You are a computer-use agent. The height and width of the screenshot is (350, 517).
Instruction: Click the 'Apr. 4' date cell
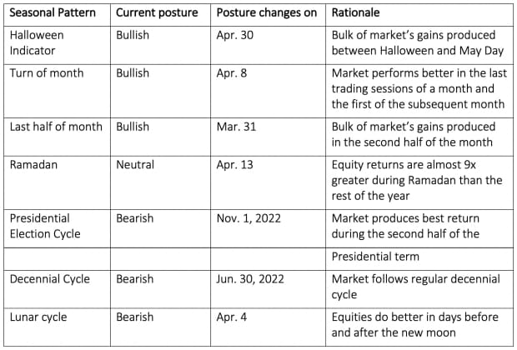tap(231, 317)
